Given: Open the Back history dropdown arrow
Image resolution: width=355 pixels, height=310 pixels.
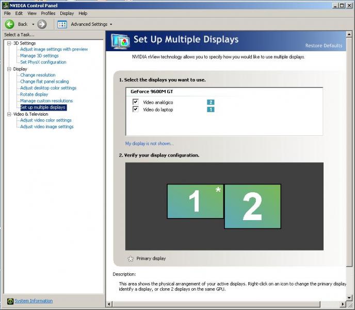Looking at the screenshot, I should coord(33,24).
